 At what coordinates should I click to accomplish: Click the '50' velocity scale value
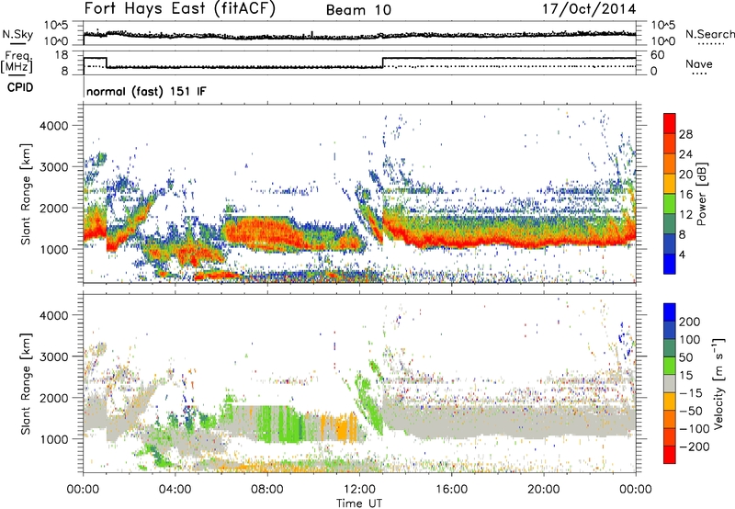click(685, 357)
